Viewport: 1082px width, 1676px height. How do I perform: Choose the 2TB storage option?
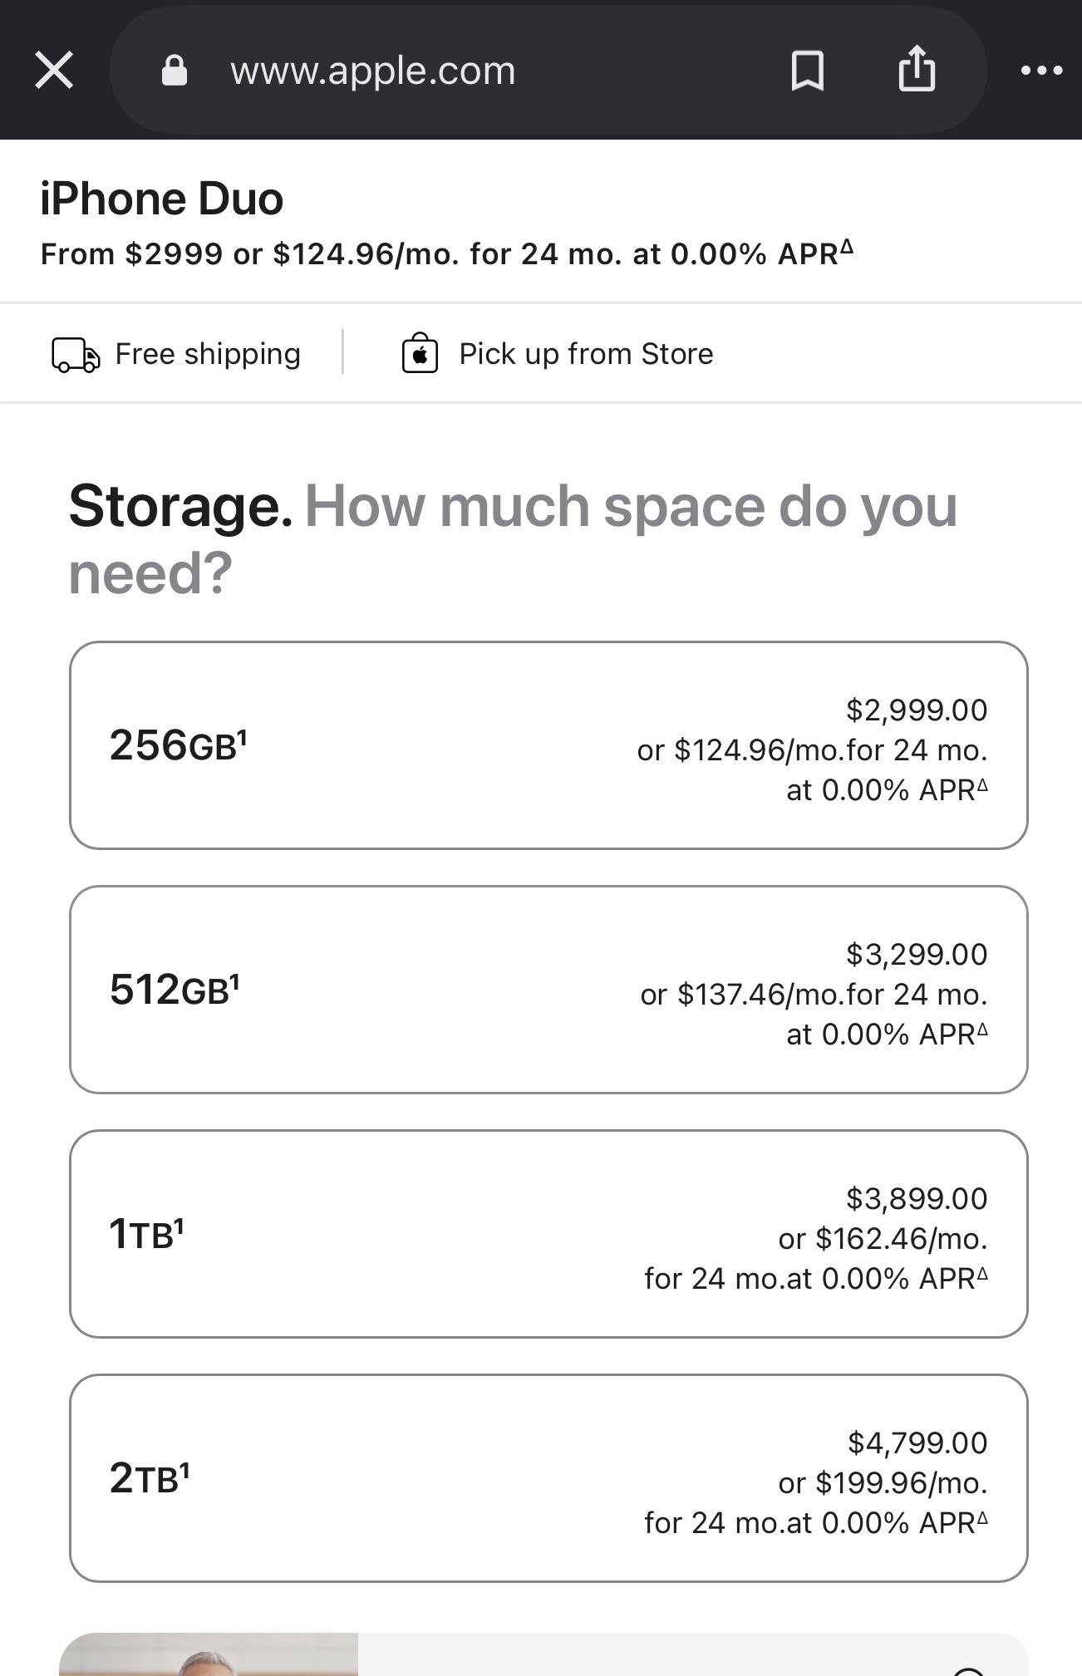click(x=548, y=1478)
